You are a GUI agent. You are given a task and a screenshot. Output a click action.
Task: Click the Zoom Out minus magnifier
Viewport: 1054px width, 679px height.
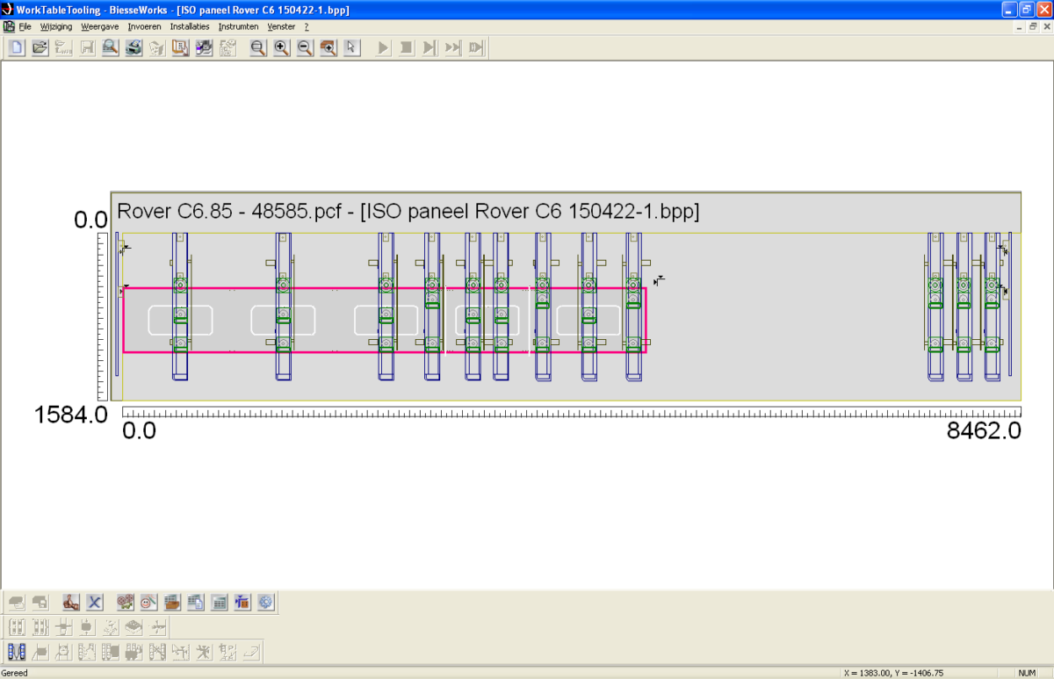point(305,47)
